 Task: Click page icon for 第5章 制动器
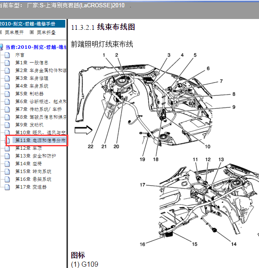(7, 94)
